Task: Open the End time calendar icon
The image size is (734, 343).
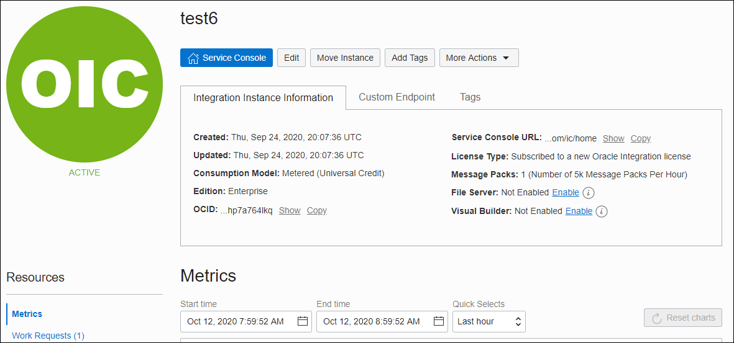Action: pyautogui.click(x=439, y=321)
